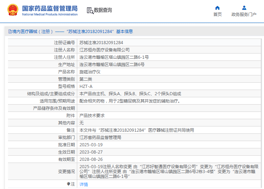Click the 备注 row label
The image size is (264, 189).
[x=71, y=130]
